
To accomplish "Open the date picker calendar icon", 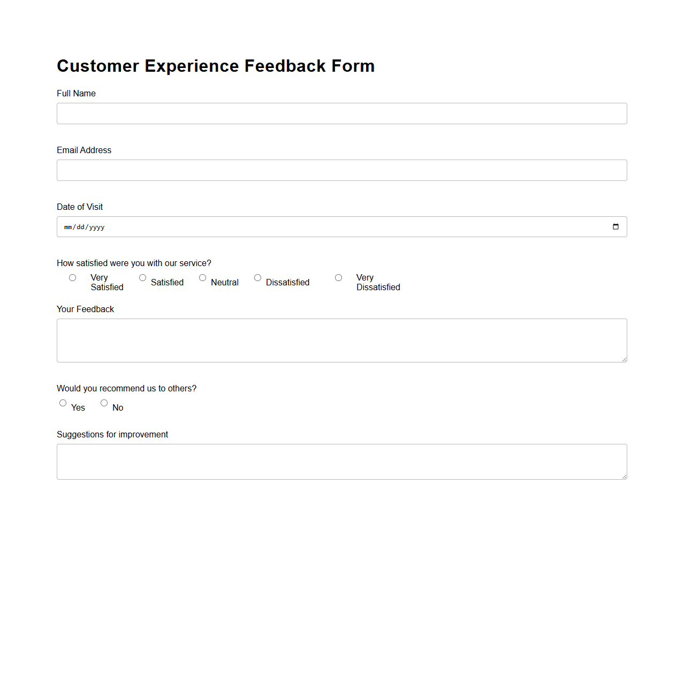I will [x=615, y=226].
